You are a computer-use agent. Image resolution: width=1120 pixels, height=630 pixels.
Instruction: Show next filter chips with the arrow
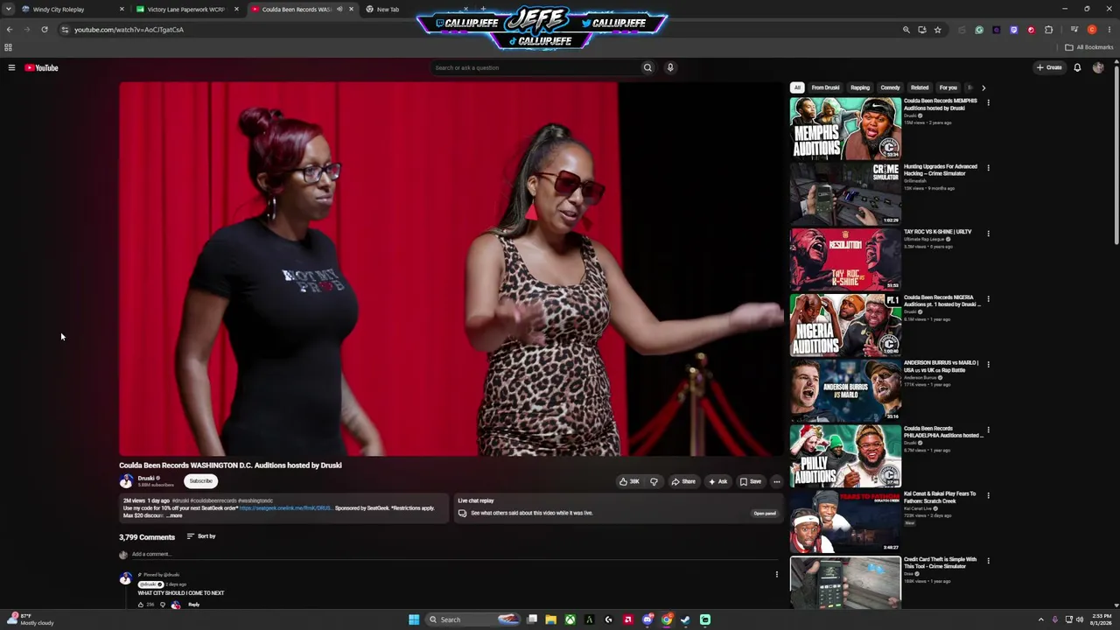point(983,87)
